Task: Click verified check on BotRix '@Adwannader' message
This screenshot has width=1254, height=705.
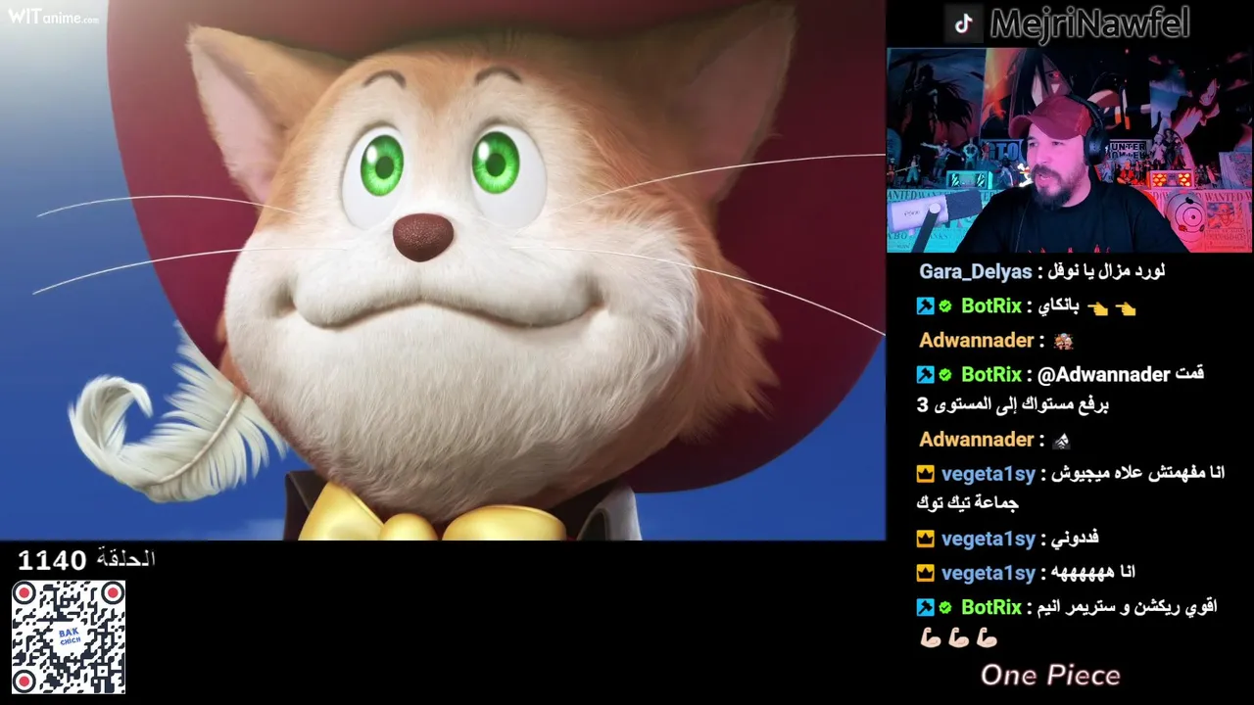Action: [x=945, y=374]
